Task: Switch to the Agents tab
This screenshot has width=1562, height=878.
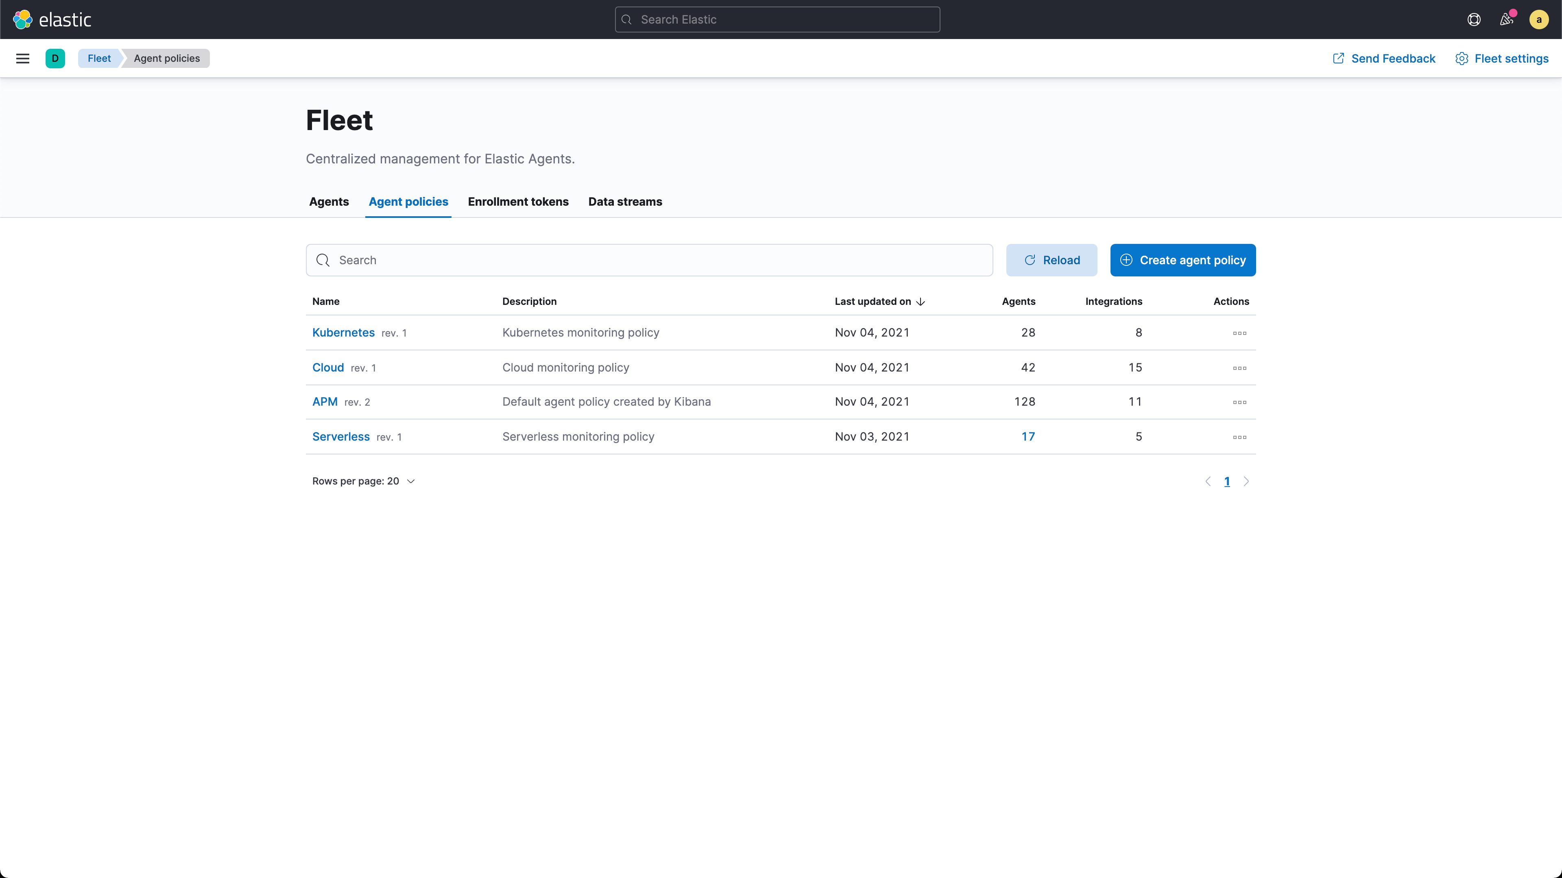Action: point(329,202)
